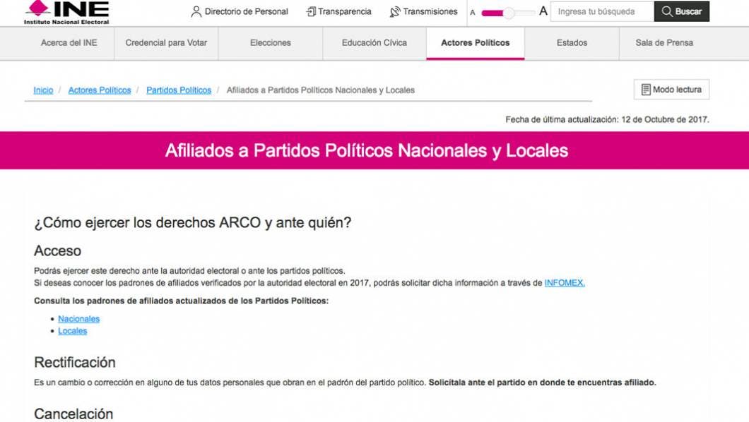Image resolution: width=749 pixels, height=422 pixels.
Task: Select the Estados menu item
Action: click(572, 43)
